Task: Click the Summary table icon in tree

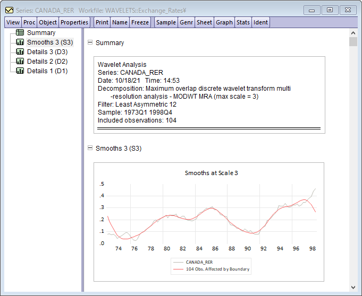Action: (x=20, y=32)
